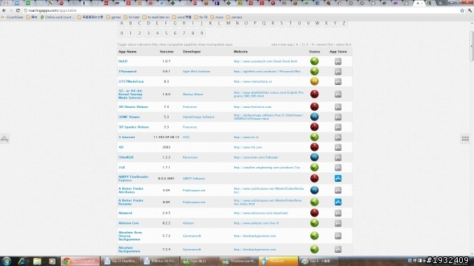
Task: Open the Ableton Live app name link
Action: coord(128,223)
